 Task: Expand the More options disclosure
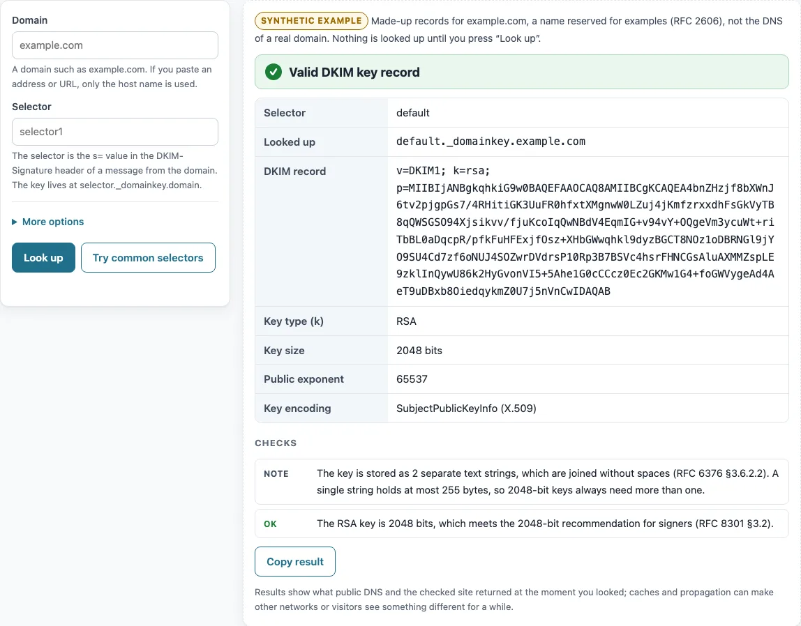pos(48,222)
